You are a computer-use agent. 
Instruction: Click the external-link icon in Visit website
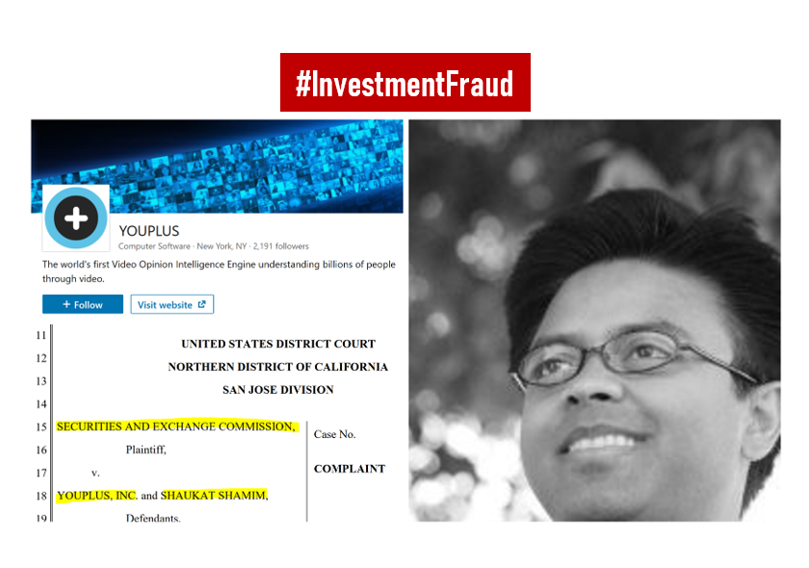[201, 304]
